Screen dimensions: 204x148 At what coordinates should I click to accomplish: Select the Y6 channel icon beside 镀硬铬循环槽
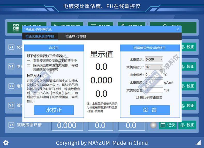tap(11, 125)
